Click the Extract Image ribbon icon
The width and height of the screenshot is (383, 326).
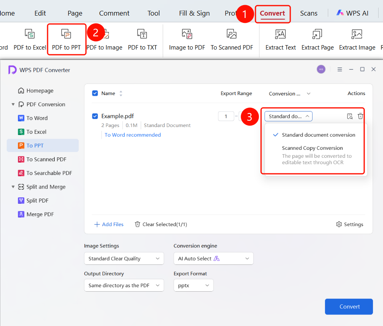pyautogui.click(x=357, y=34)
